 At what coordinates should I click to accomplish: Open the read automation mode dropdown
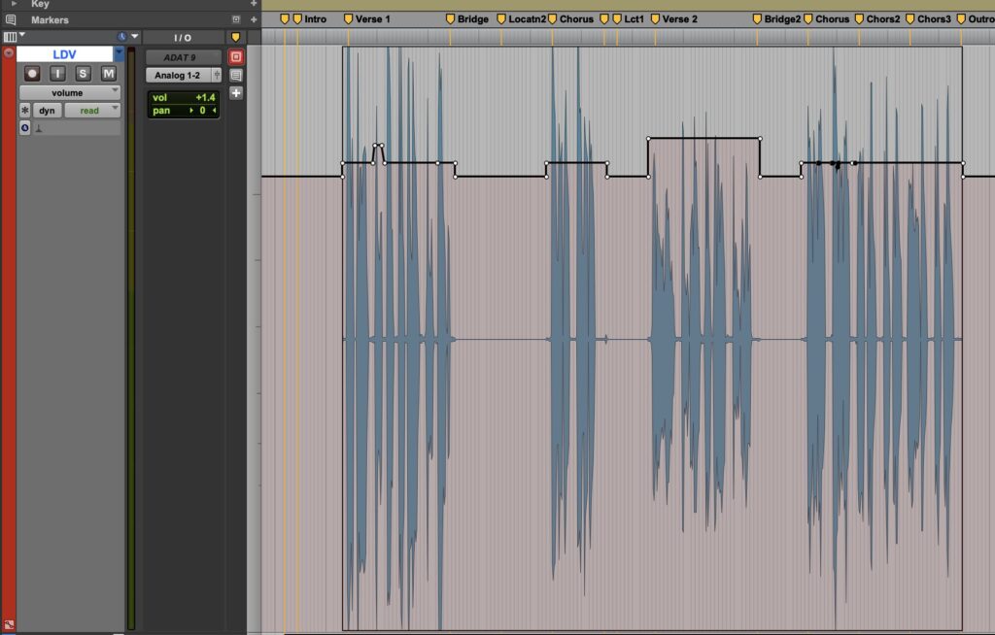coord(92,111)
